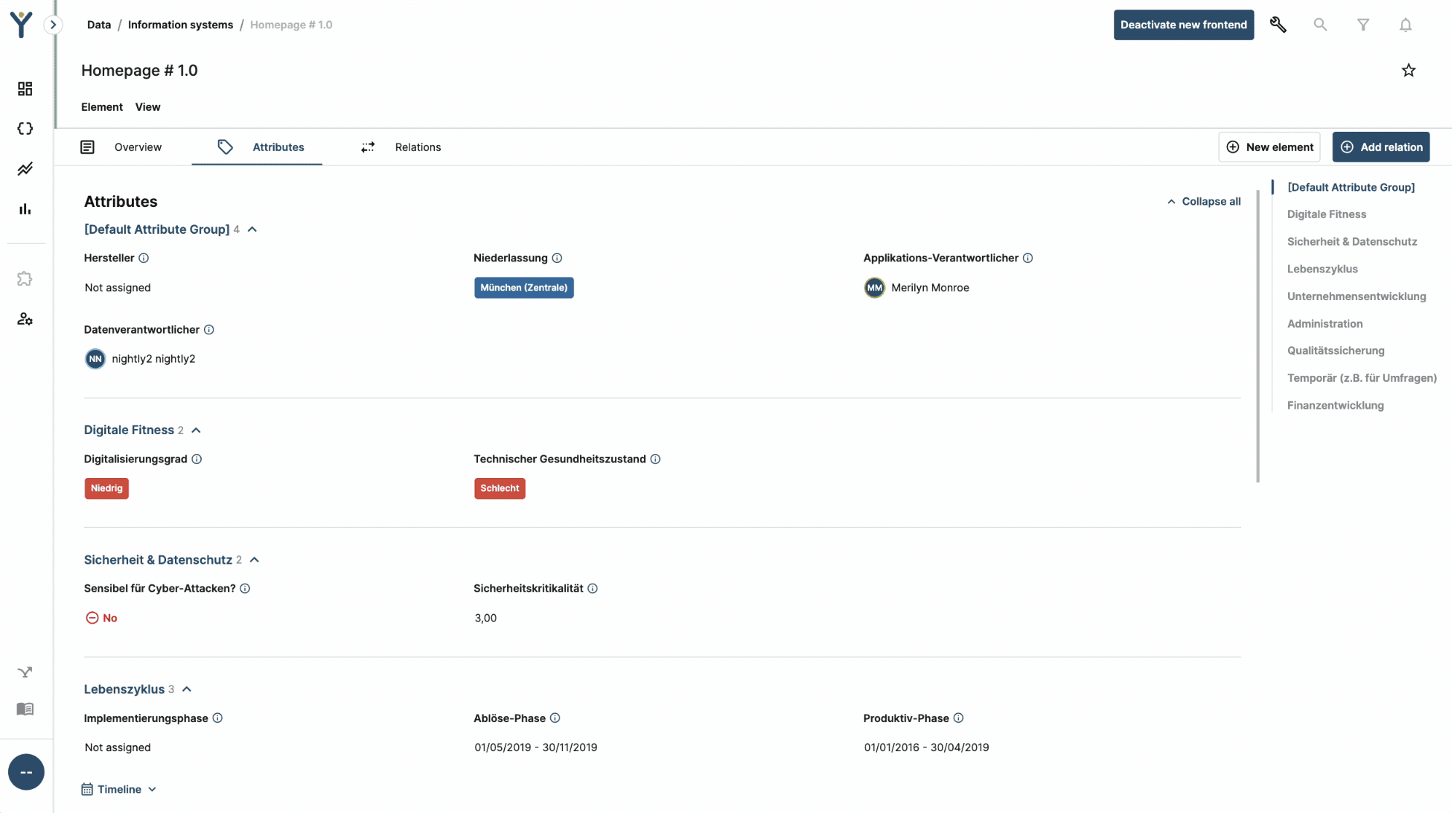Click the München (Zentrale) blue tag
1452x813 pixels.
(x=524, y=288)
